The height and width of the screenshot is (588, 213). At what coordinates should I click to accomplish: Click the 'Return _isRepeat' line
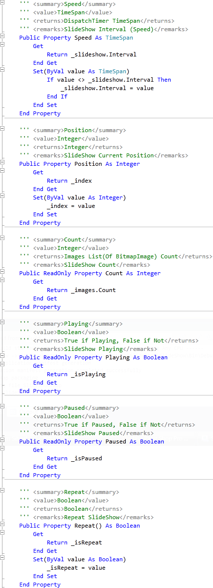coord(74,542)
